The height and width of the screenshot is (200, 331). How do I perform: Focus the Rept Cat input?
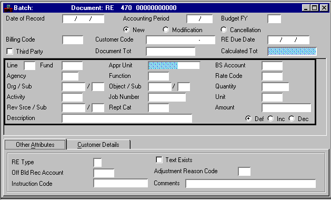click(x=158, y=108)
